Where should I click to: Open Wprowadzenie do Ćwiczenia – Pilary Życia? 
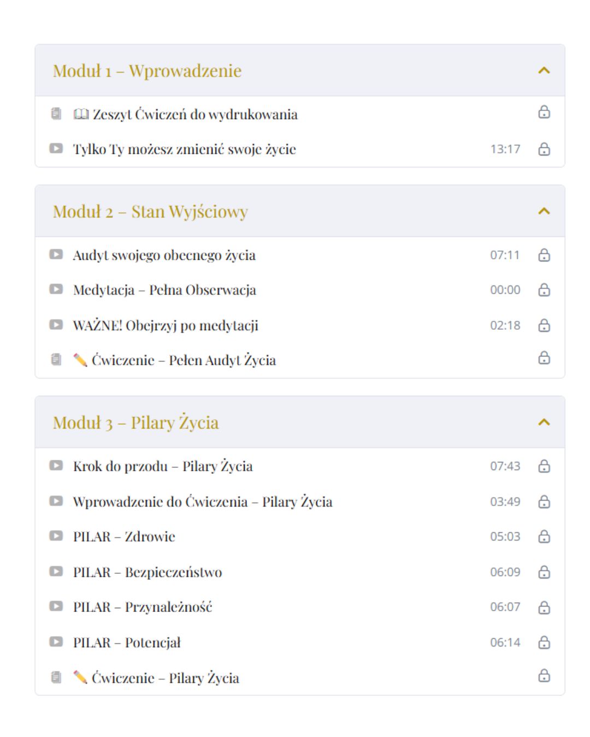tap(203, 502)
